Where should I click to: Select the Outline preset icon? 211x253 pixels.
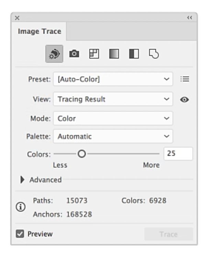(154, 54)
